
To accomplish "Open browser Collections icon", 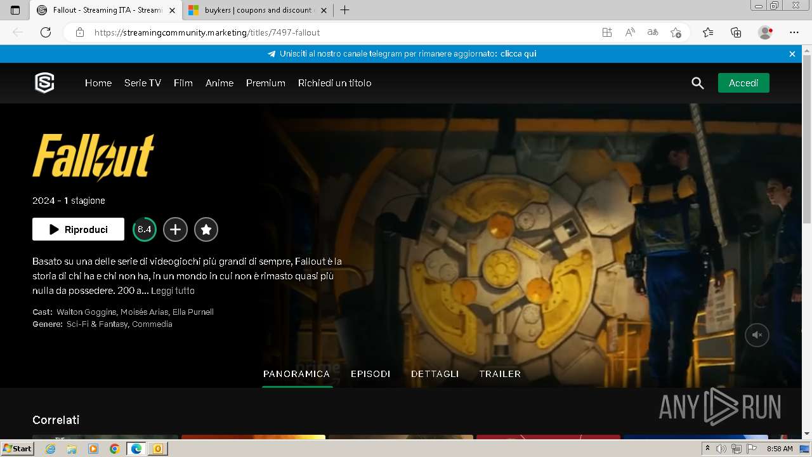I will pos(736,32).
